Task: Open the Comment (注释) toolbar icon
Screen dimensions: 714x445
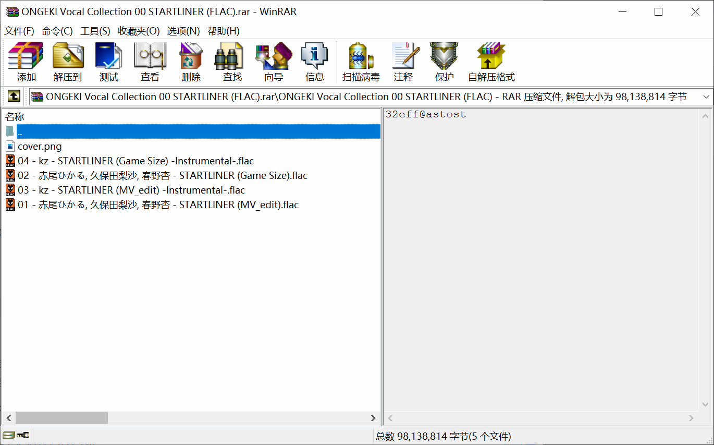Action: pos(403,62)
